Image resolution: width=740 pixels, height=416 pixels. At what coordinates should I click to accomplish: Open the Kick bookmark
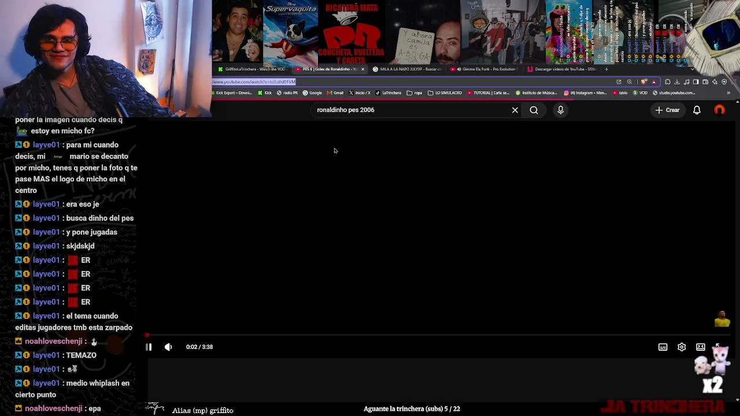265,93
